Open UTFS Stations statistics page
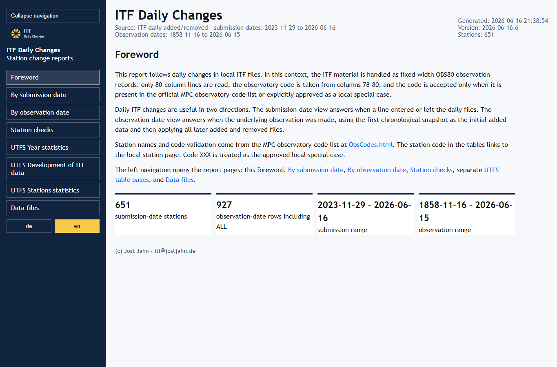This screenshot has width=557, height=367. 53,190
